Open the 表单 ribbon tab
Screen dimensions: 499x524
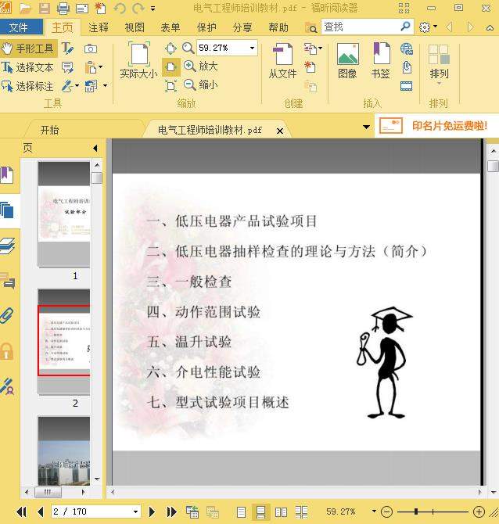coord(171,27)
